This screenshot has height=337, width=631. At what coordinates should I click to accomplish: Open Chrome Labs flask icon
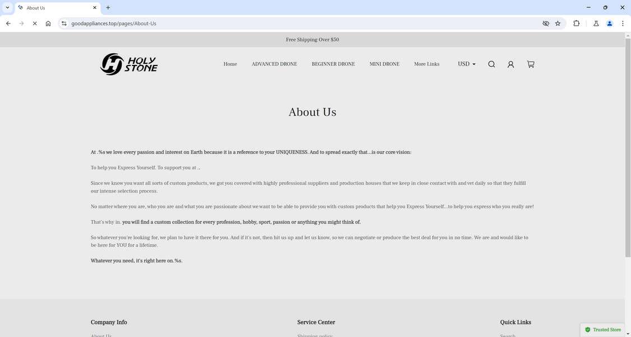pos(596,24)
